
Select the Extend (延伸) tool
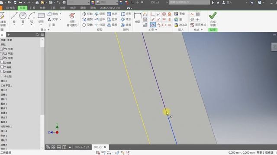(x=100, y=19)
